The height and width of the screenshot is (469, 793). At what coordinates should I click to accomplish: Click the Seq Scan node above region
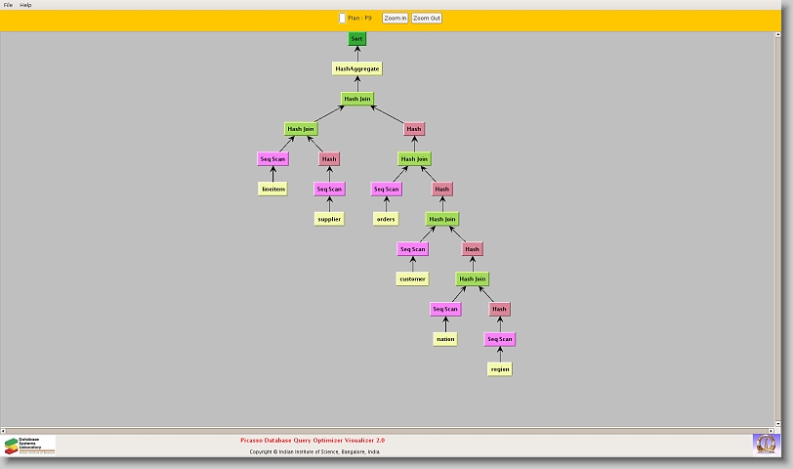point(499,339)
